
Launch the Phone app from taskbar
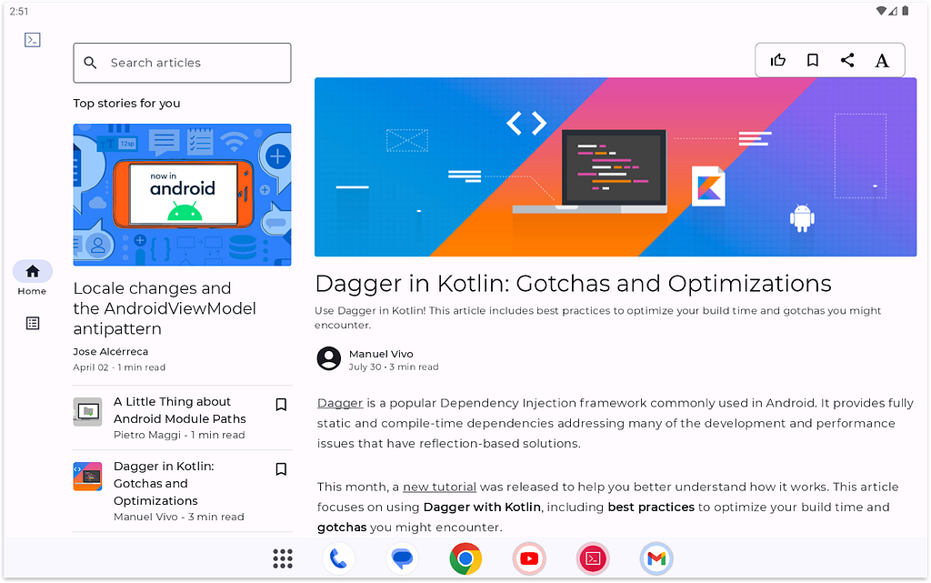tap(338, 558)
